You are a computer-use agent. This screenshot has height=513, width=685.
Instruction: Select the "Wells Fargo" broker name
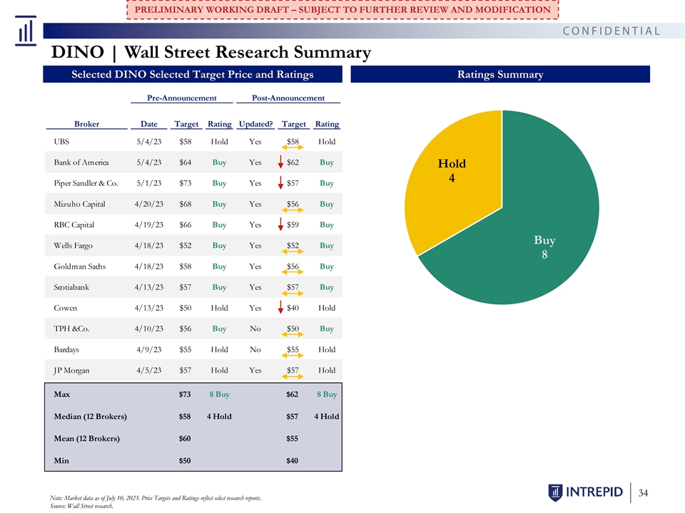[x=73, y=246]
